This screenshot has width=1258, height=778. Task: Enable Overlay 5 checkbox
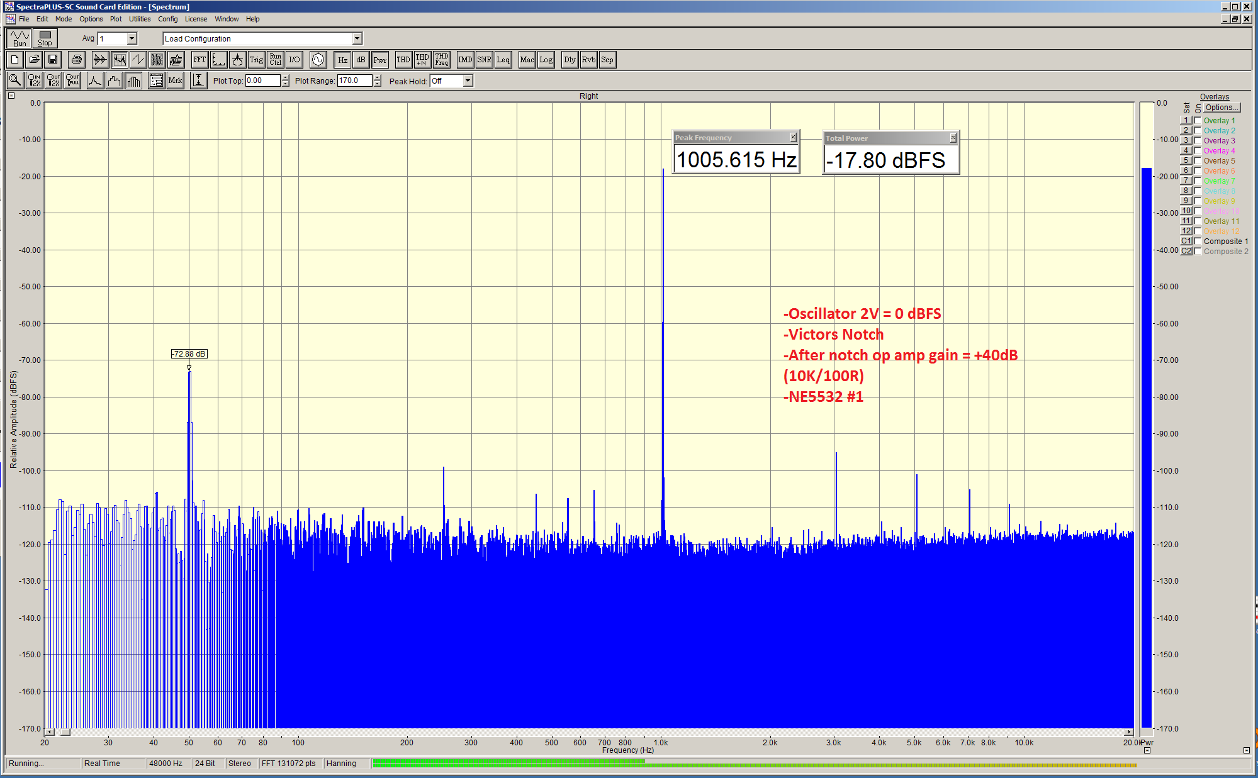point(1198,160)
